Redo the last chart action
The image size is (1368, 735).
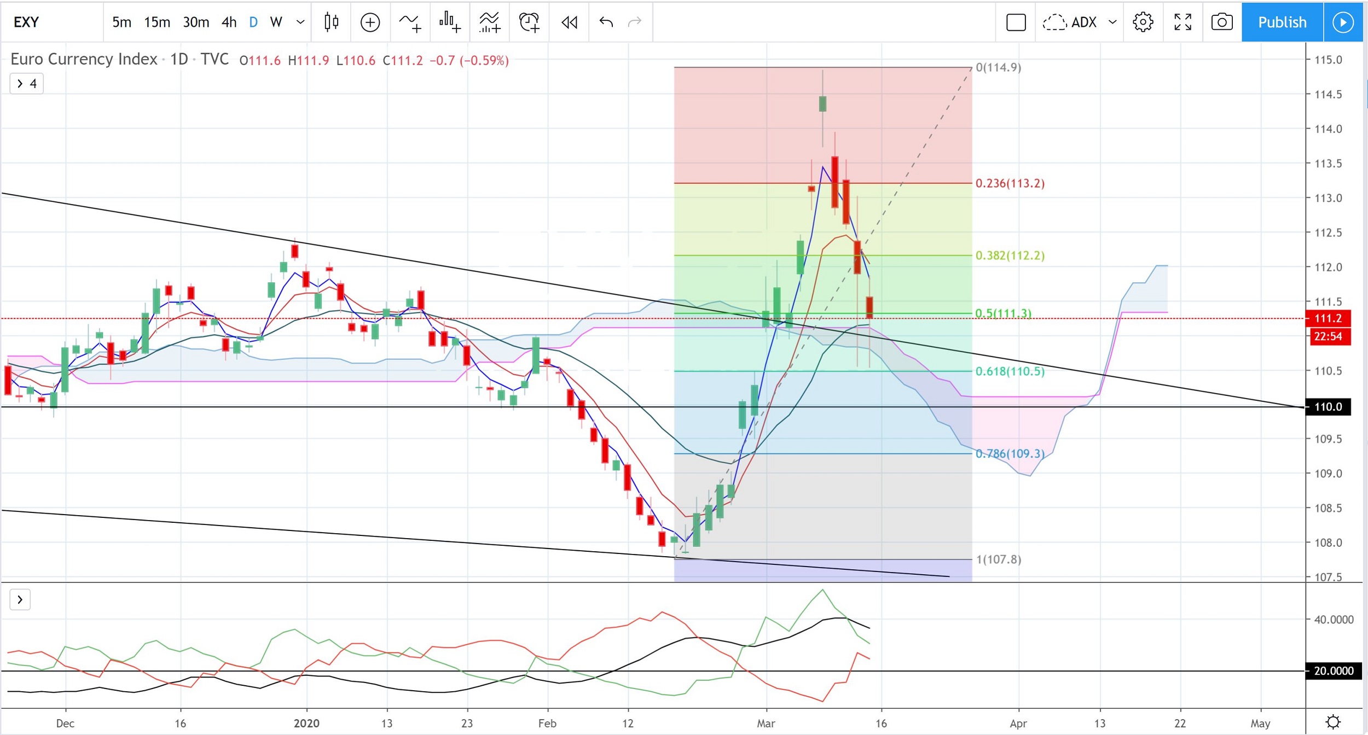tap(635, 22)
